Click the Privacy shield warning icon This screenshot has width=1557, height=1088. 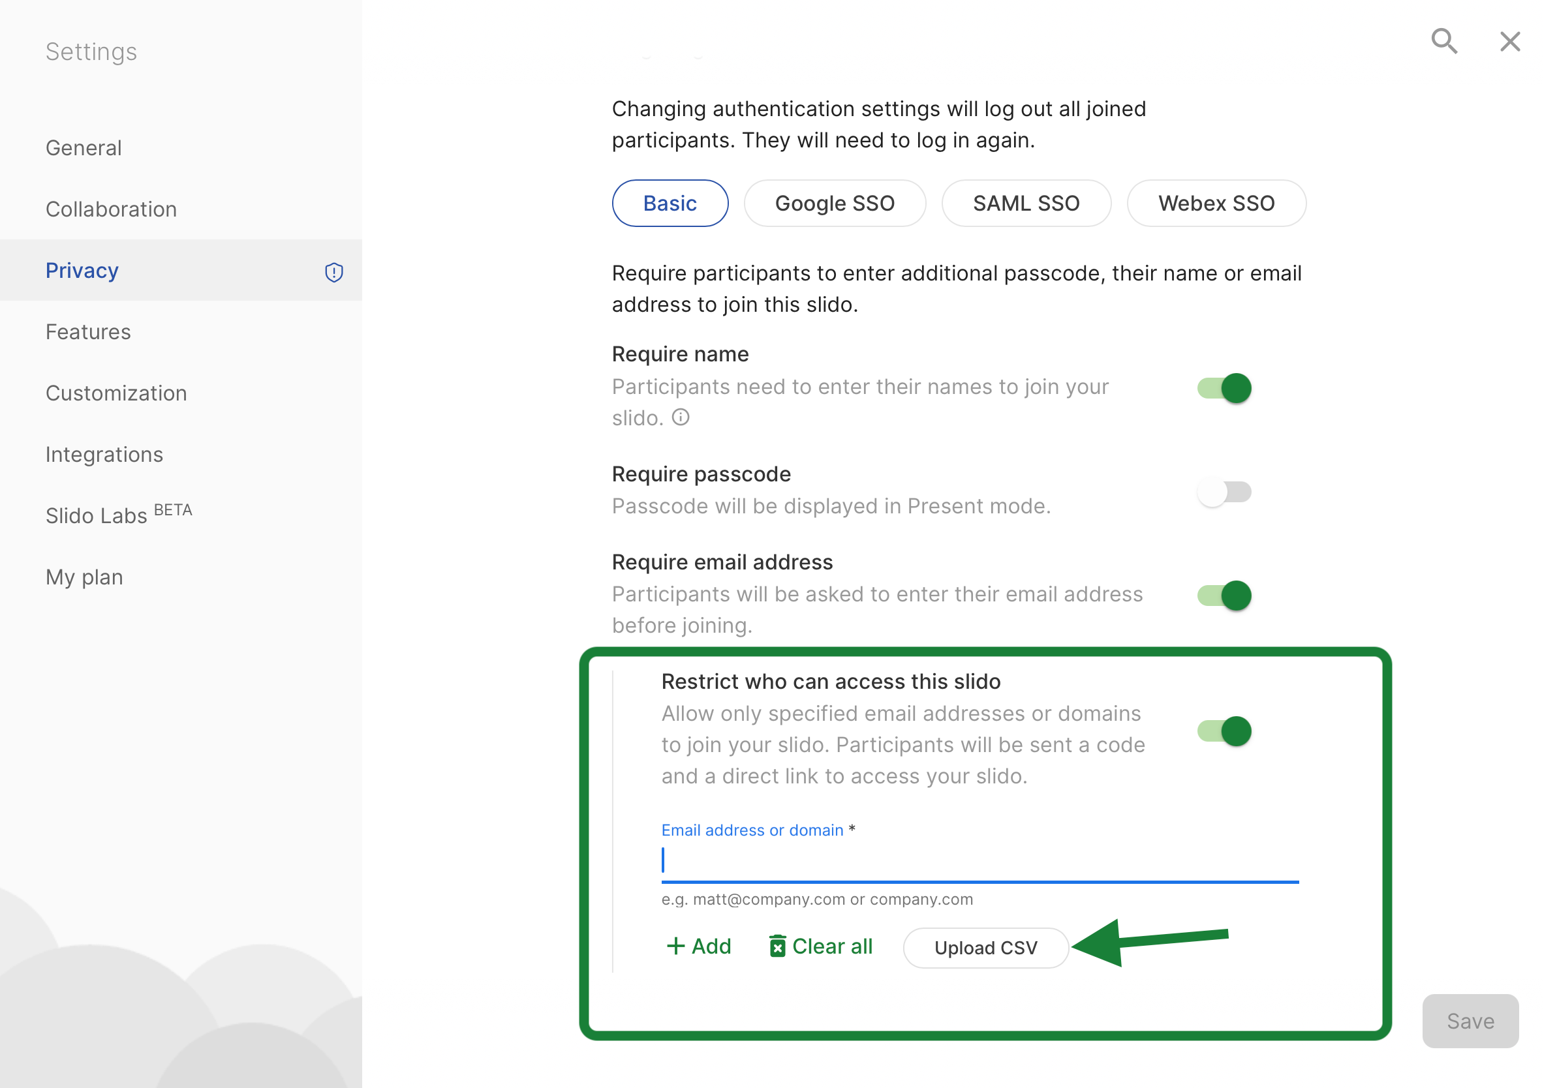point(333,272)
